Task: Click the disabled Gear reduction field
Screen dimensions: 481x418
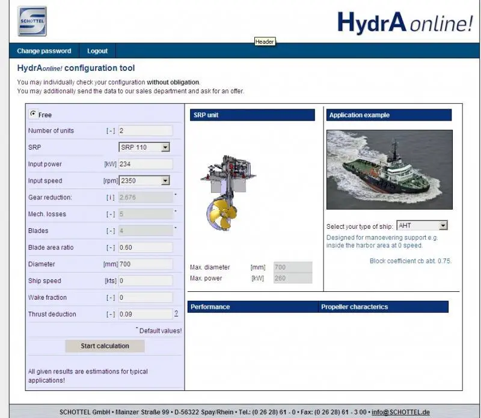Action: pos(146,198)
